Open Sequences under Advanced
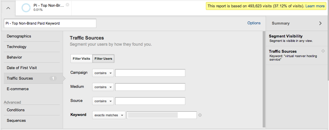 (16, 121)
